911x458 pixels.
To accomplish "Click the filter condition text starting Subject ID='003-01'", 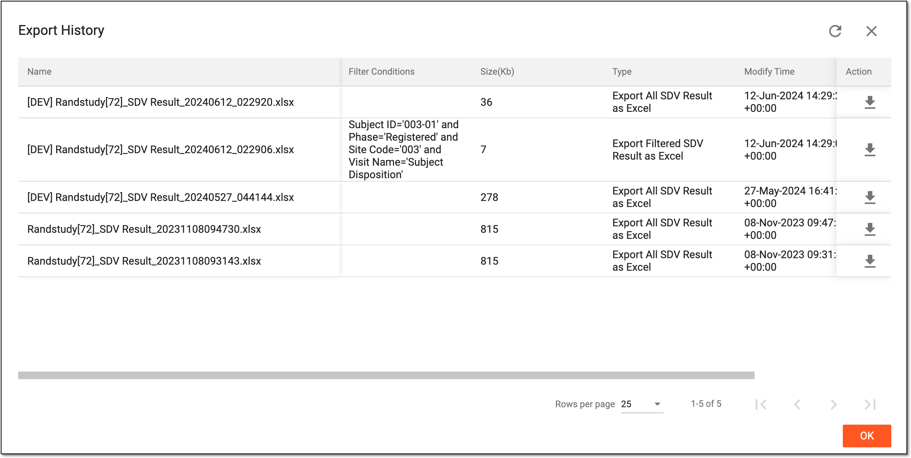I will [x=404, y=150].
